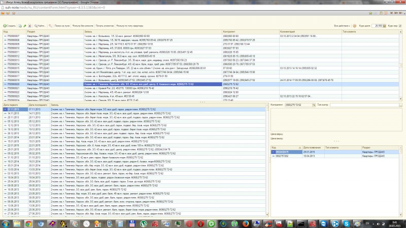Sort top table by Код column header
406x228 pixels.
click(x=15, y=31)
